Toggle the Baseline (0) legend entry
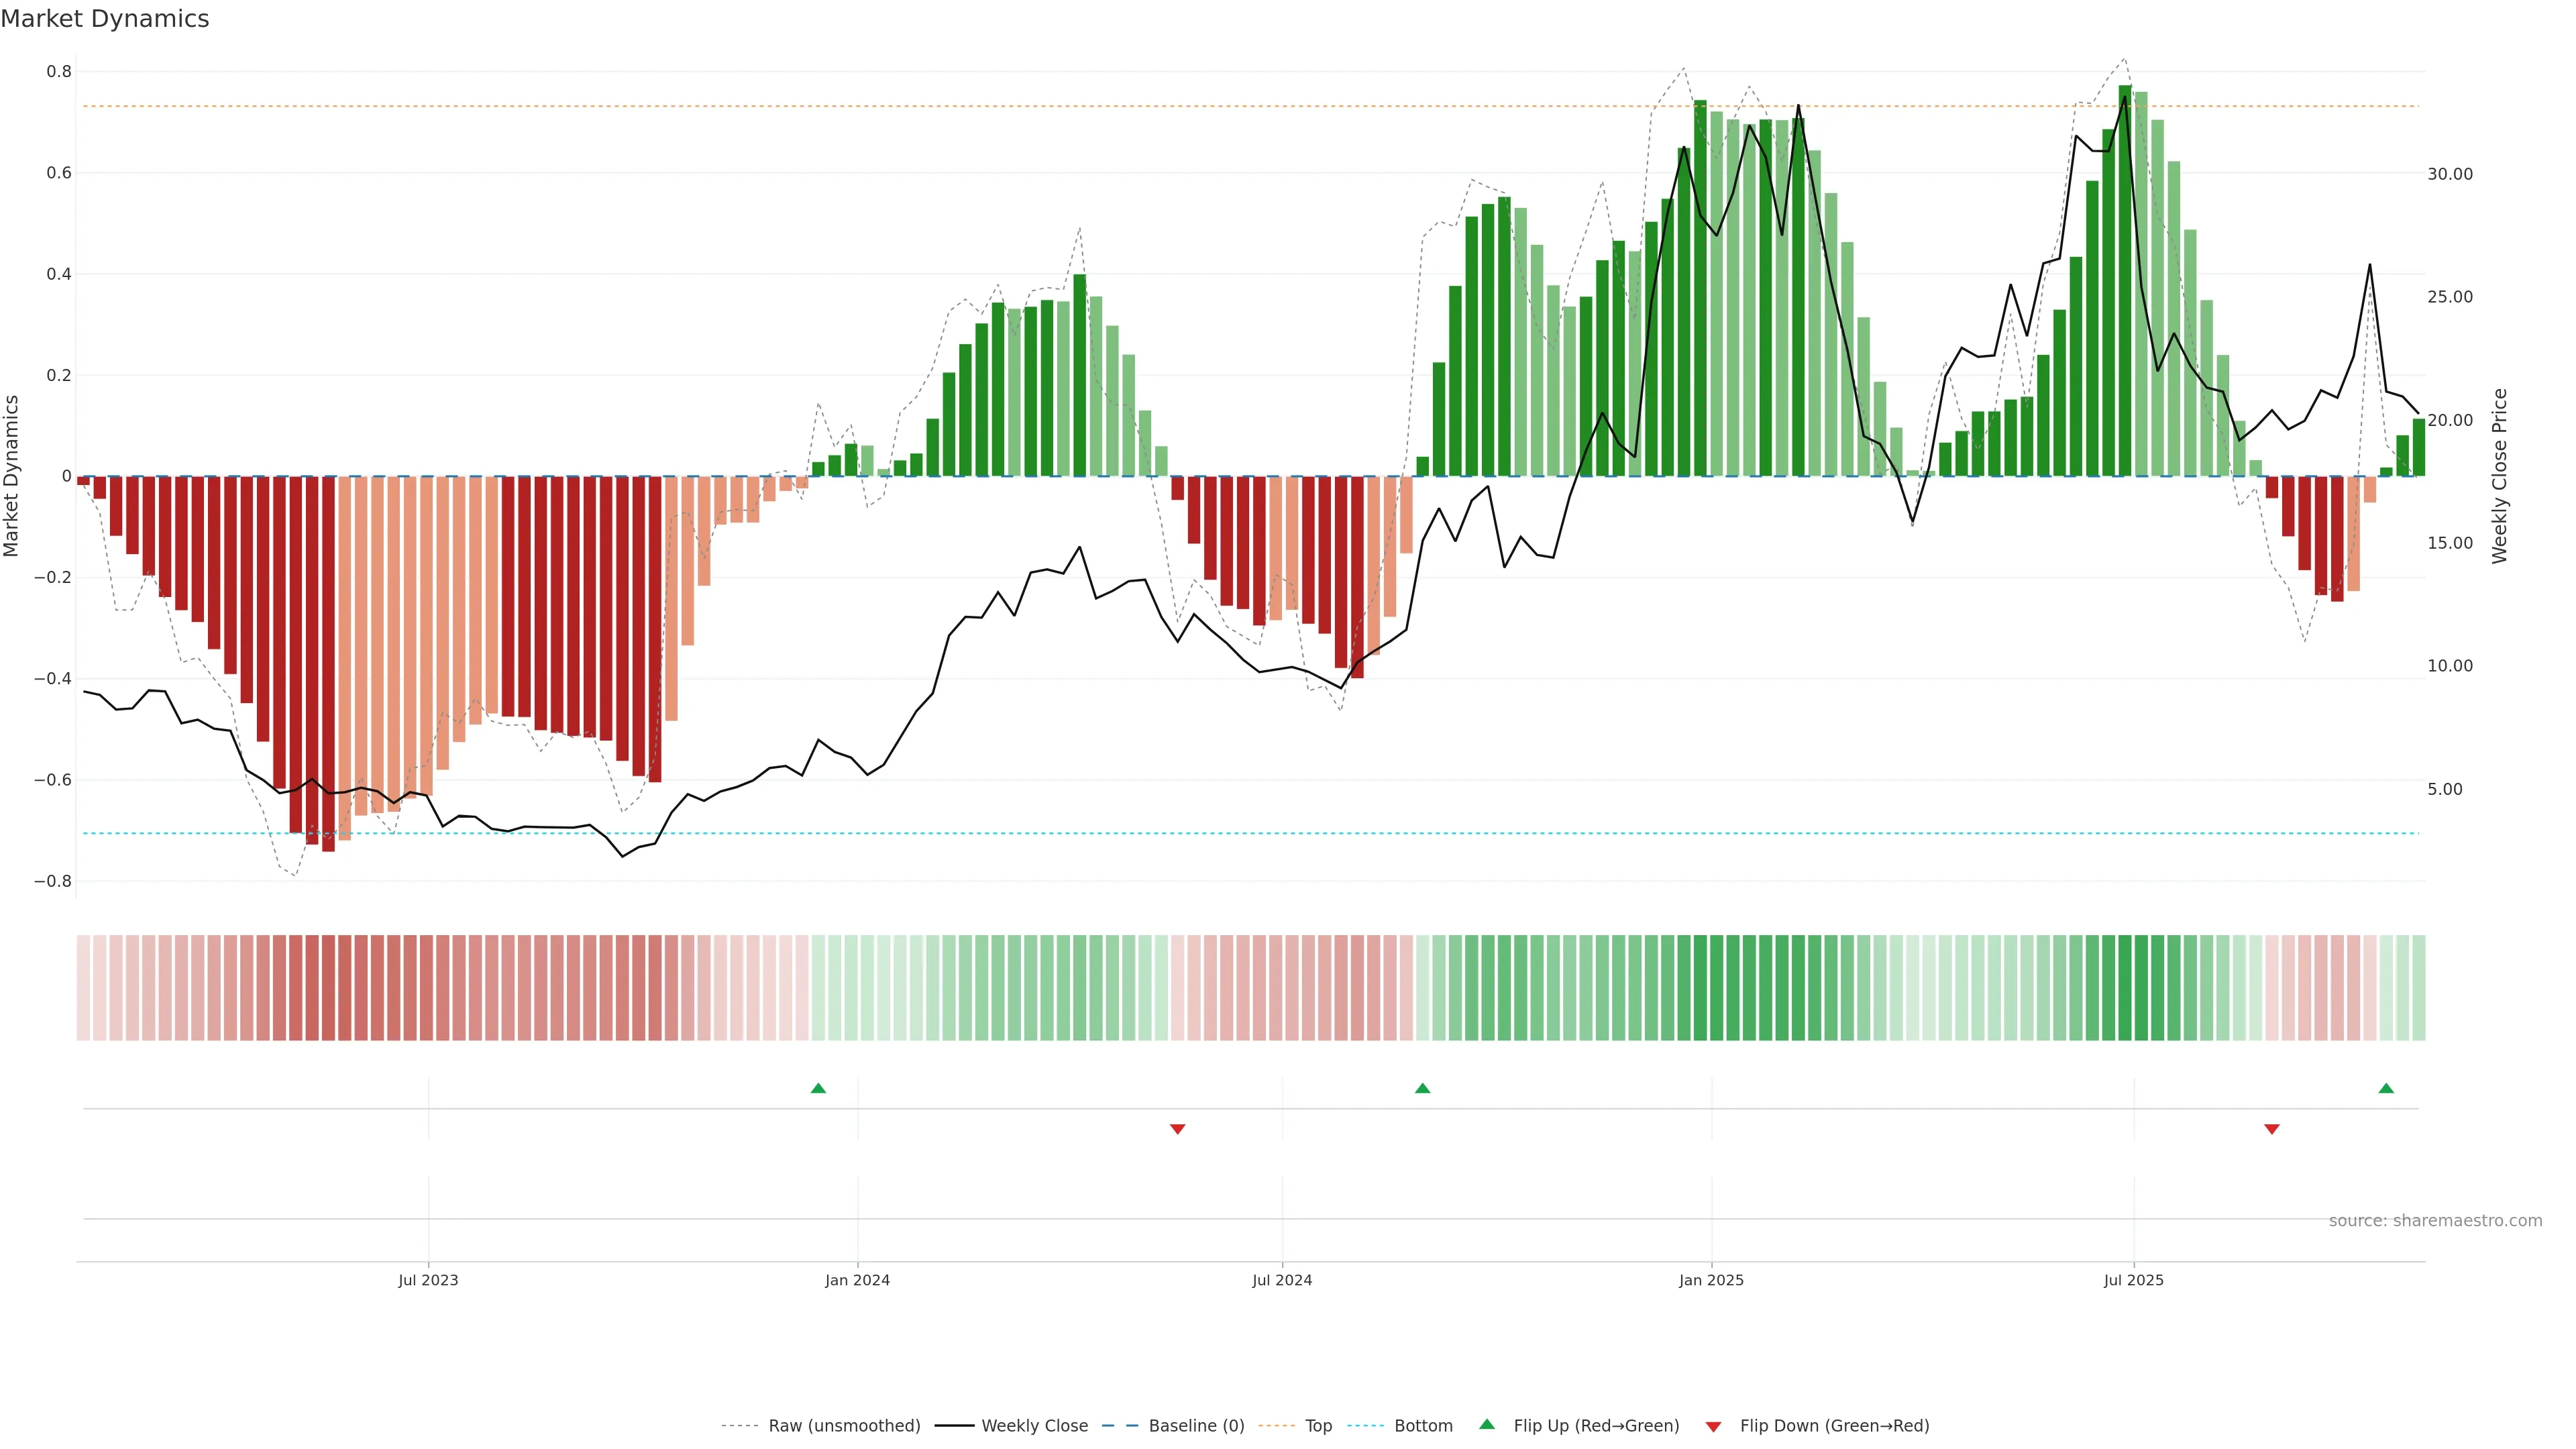Image resolution: width=2576 pixels, height=1449 pixels. 1196,1426
